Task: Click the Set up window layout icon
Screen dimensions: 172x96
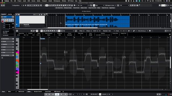Action: point(160,5)
